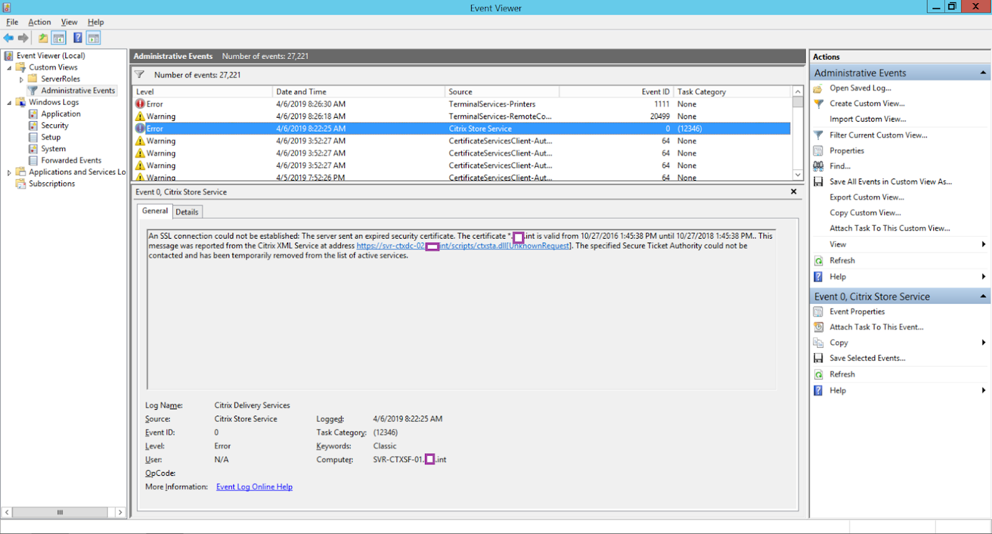Expand Applications and Services Logs node
The height and width of the screenshot is (534, 992).
point(9,172)
